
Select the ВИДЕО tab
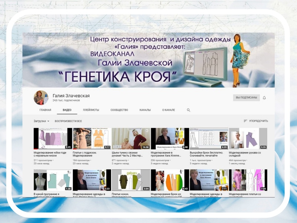pos(67,110)
